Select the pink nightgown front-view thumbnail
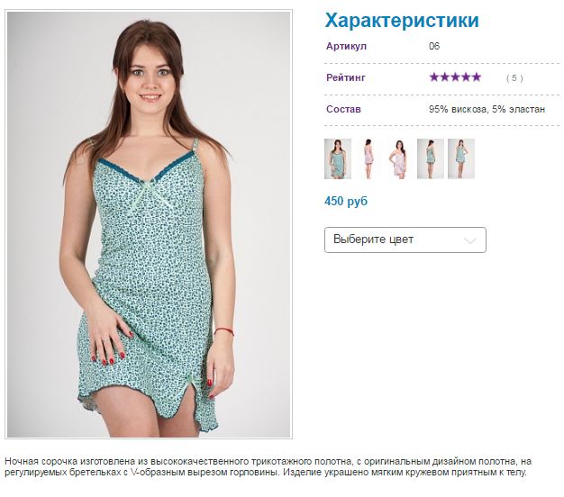 click(x=399, y=158)
